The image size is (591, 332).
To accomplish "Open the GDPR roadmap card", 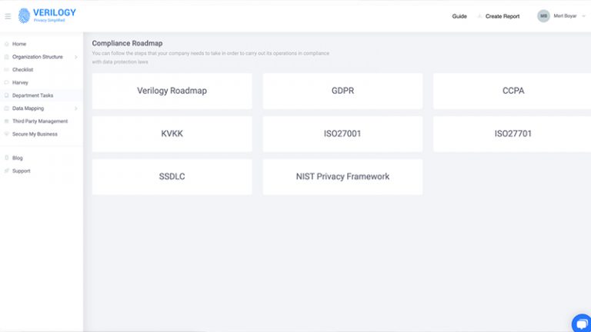I will [x=342, y=91].
